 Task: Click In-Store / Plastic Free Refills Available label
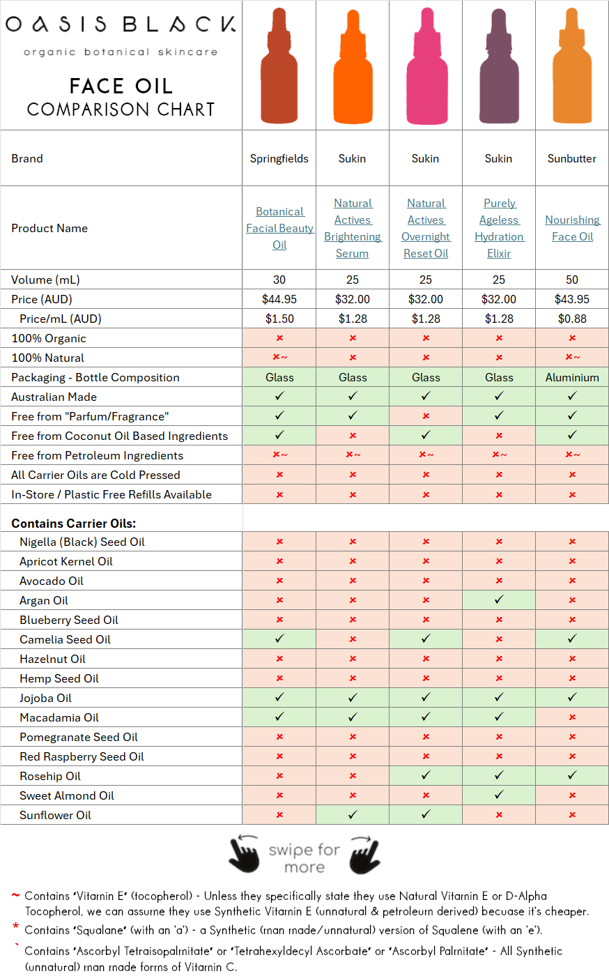coord(111,494)
